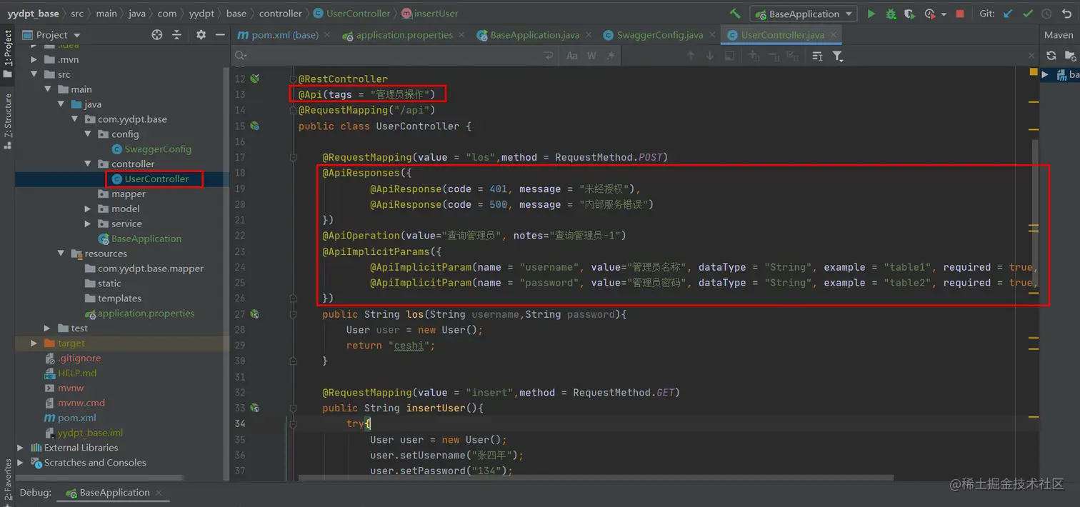
Task: Stop the application with the red square
Action: click(x=960, y=14)
